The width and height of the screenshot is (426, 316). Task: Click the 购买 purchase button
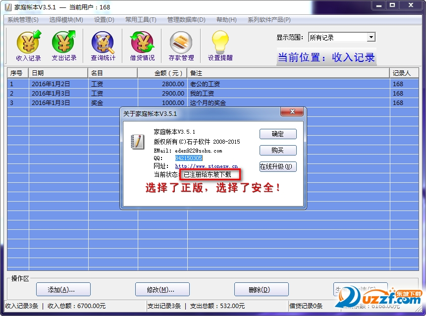point(278,150)
